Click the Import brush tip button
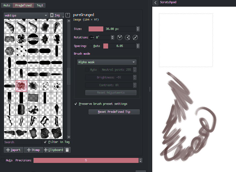Image resolution: width=236 pixels, height=172 pixels. 13,150
